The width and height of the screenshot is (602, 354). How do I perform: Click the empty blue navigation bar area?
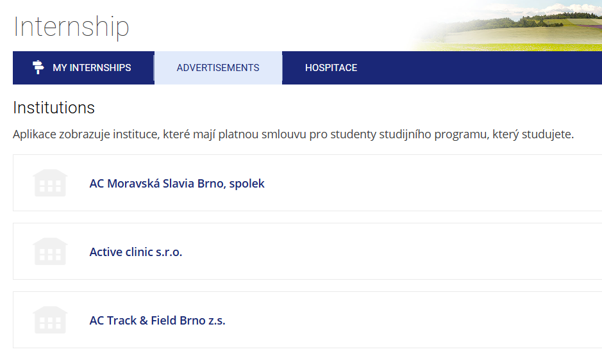pos(481,68)
